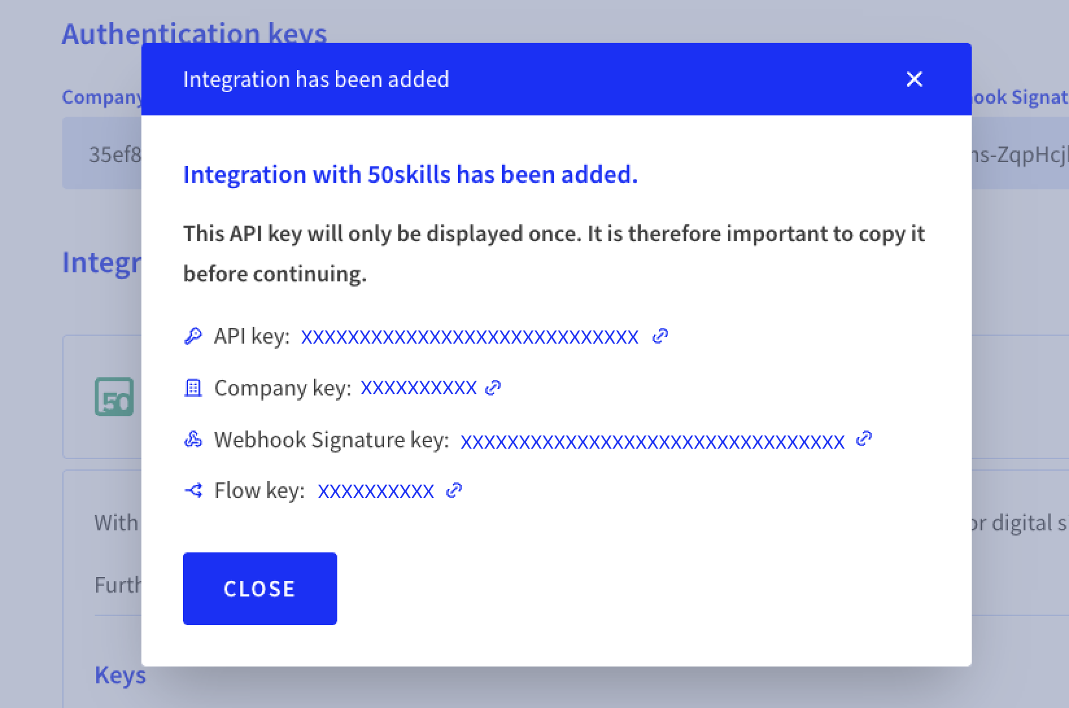Copy the Flow key using its link icon
This screenshot has width=1069, height=708.
click(x=454, y=490)
